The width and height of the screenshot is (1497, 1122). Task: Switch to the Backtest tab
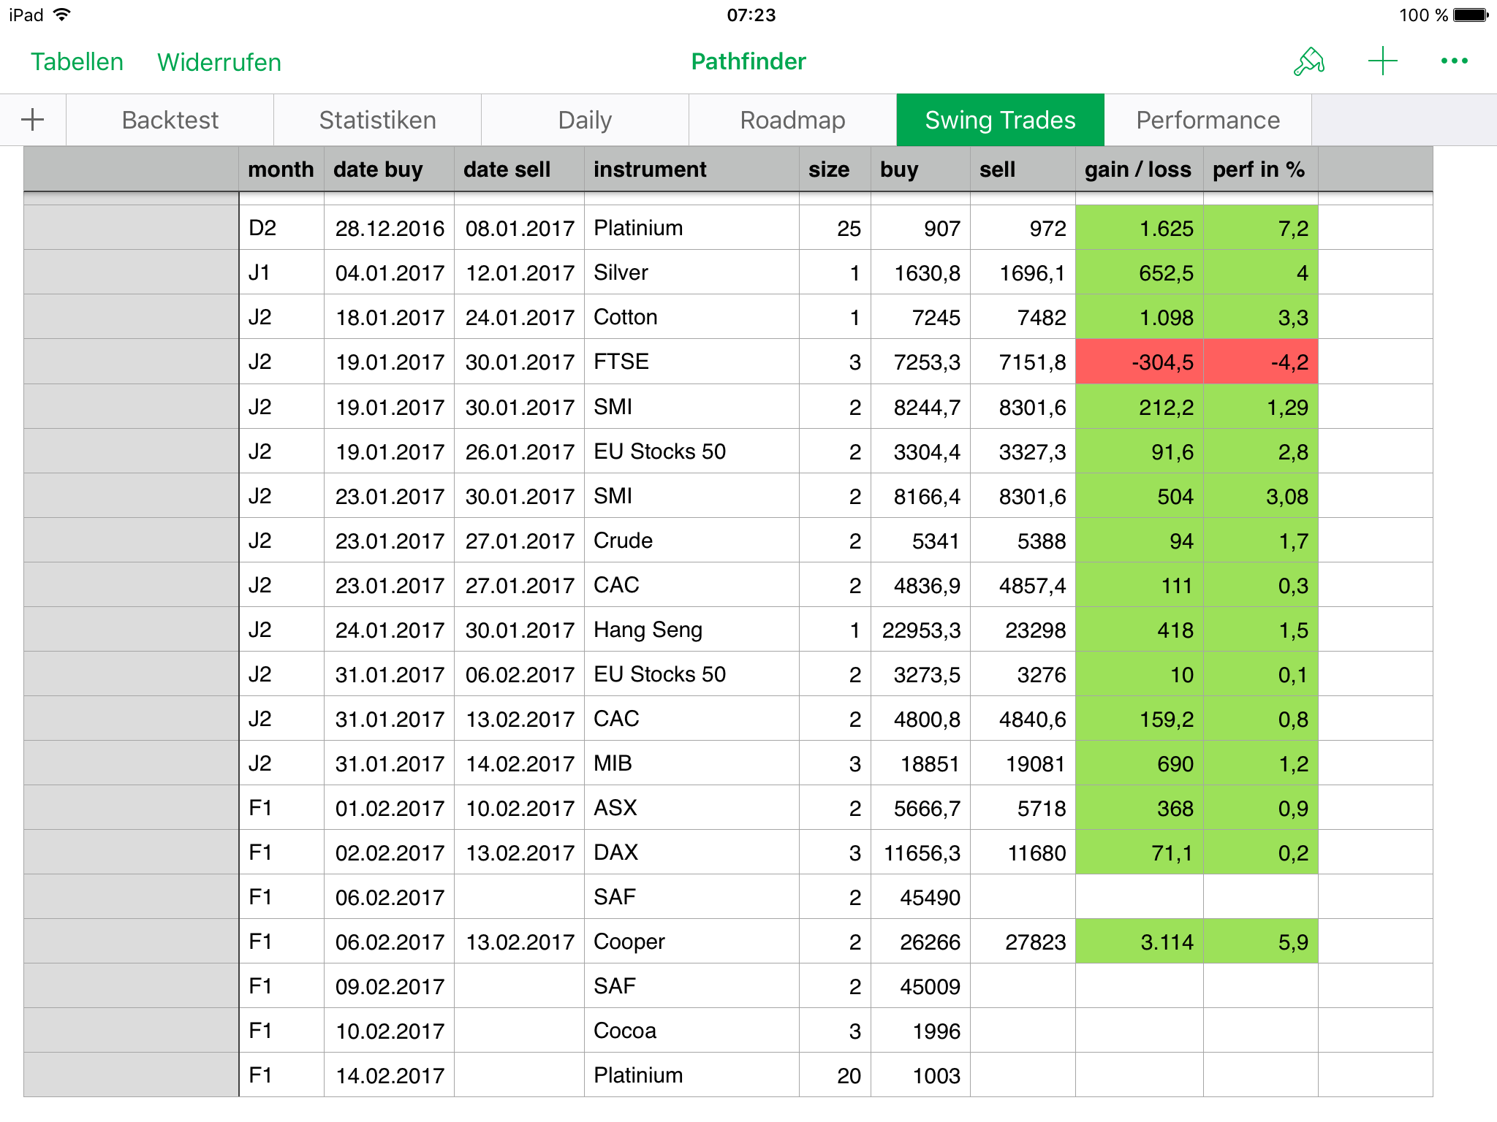click(x=170, y=120)
